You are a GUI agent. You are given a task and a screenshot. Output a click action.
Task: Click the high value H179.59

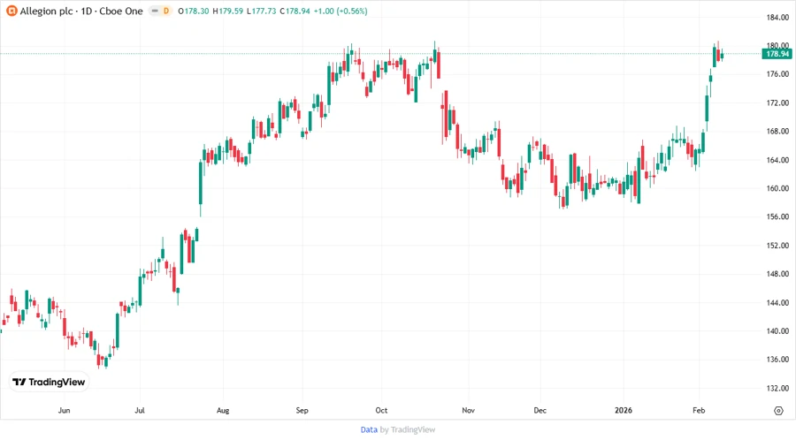click(x=228, y=11)
